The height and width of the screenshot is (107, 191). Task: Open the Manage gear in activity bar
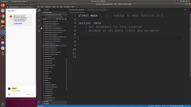click(39, 102)
